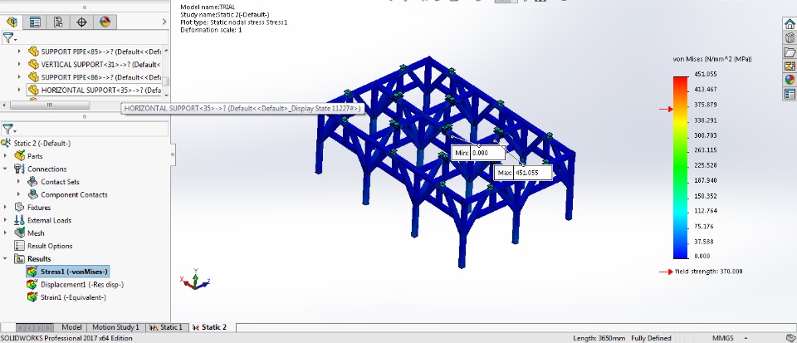The width and height of the screenshot is (797, 343).
Task: Click the Fixtures icon in study tree
Action: click(x=19, y=207)
